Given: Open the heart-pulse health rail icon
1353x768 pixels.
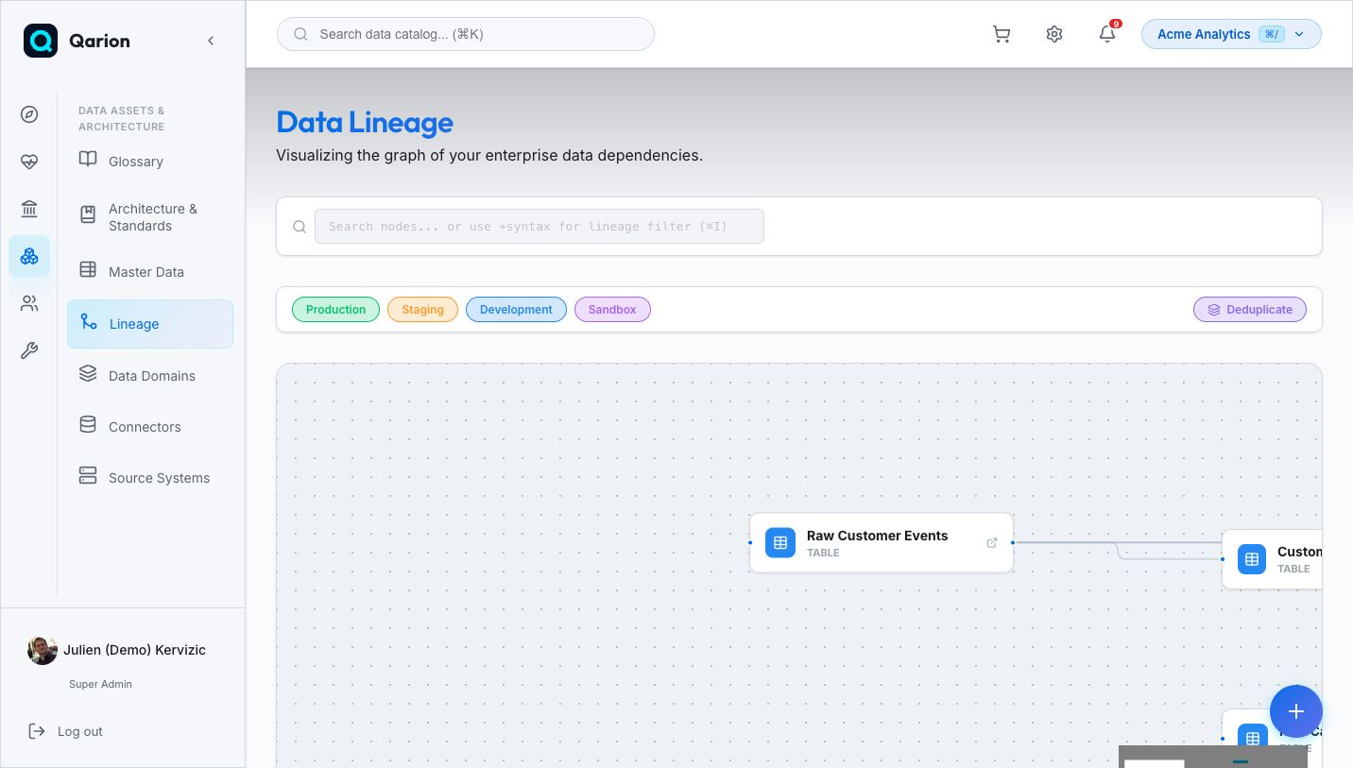Looking at the screenshot, I should [29, 162].
